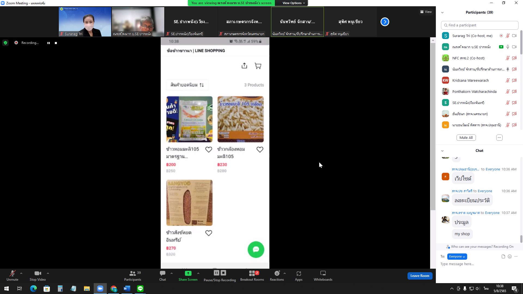Screen dimensions: 523x294
Task: Stop the recording with the square button
Action: 56,43
